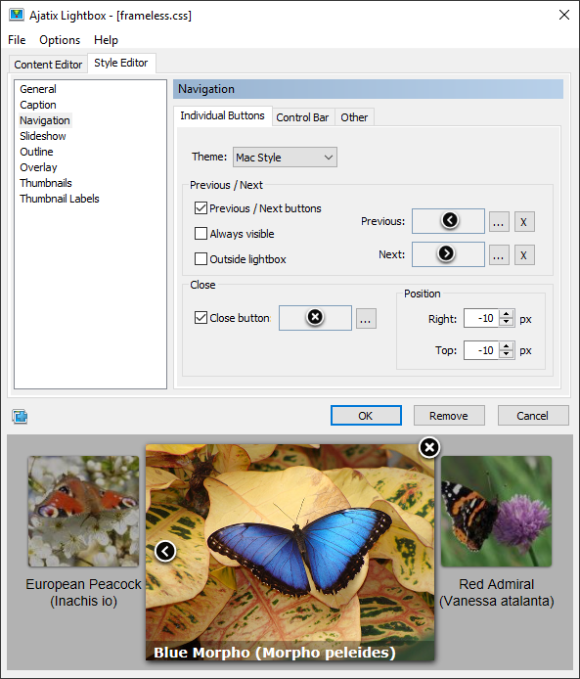Click the lightbox close X icon on preview
The image size is (580, 679).
(x=429, y=447)
